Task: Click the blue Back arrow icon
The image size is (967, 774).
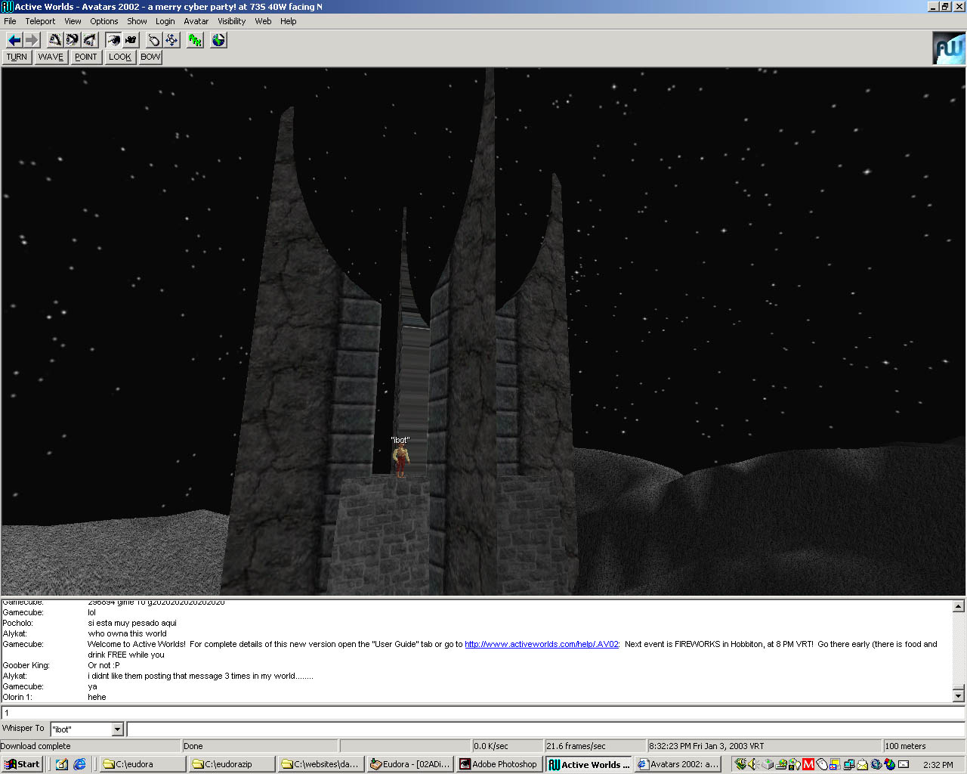Action: (14, 40)
